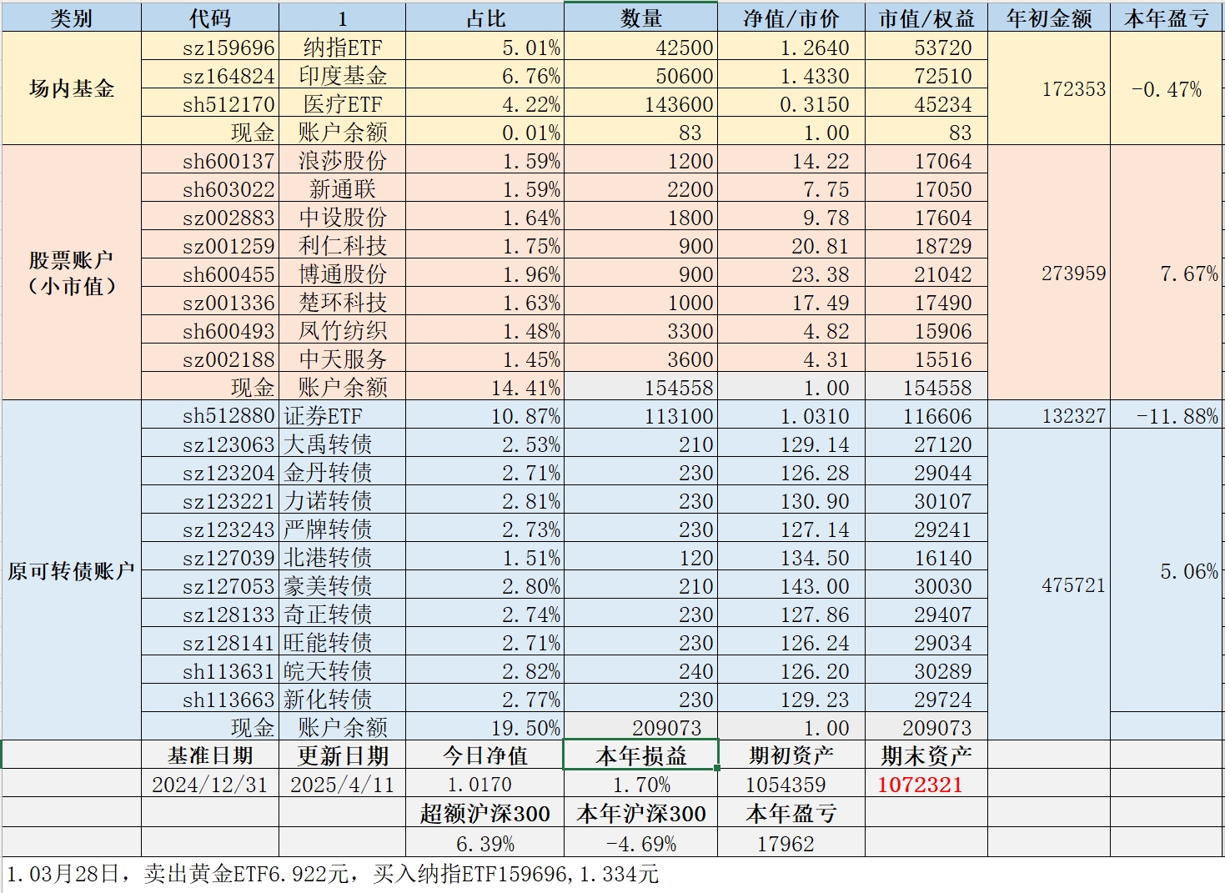Click the 股票账户（小市值） category cell
The width and height of the screenshot is (1225, 893).
pos(72,273)
